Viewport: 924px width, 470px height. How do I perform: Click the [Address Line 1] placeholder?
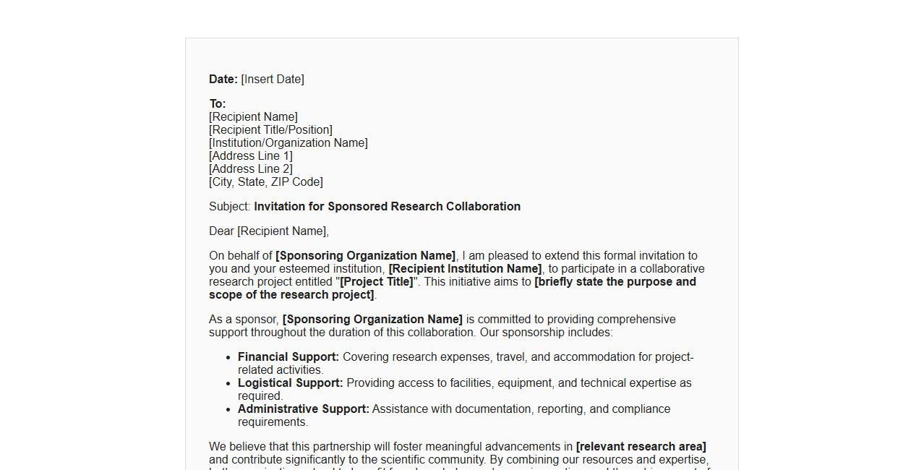pos(250,156)
